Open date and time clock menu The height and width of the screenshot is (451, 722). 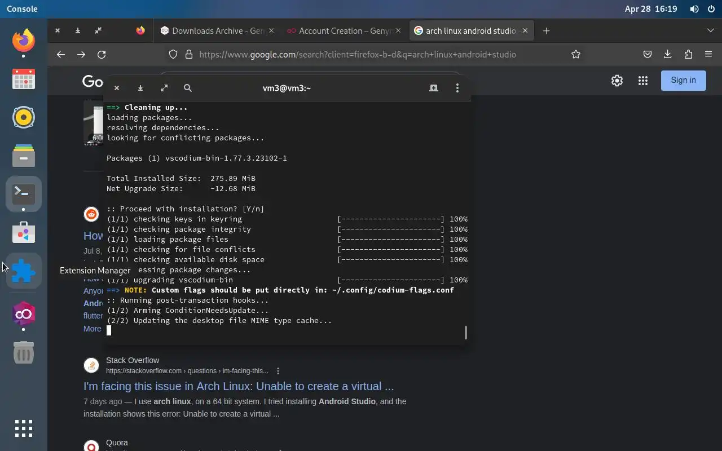click(x=651, y=9)
